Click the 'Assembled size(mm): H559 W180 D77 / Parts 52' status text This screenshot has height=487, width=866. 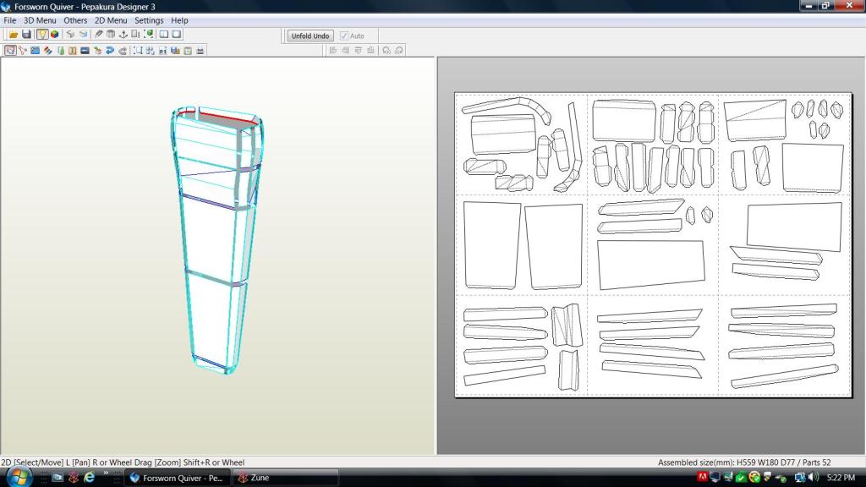744,462
